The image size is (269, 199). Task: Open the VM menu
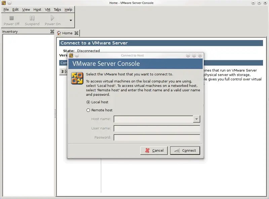pos(47,9)
